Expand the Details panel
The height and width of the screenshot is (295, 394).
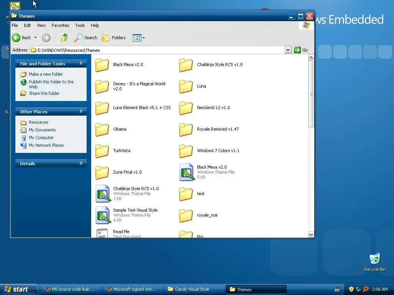(x=81, y=163)
